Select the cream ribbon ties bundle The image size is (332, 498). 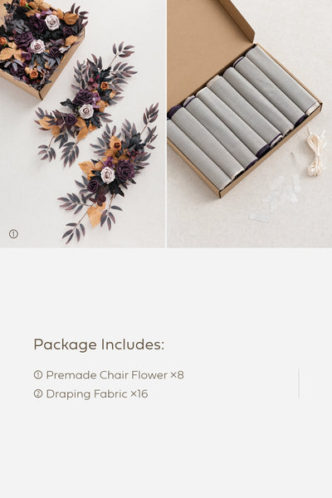click(315, 153)
